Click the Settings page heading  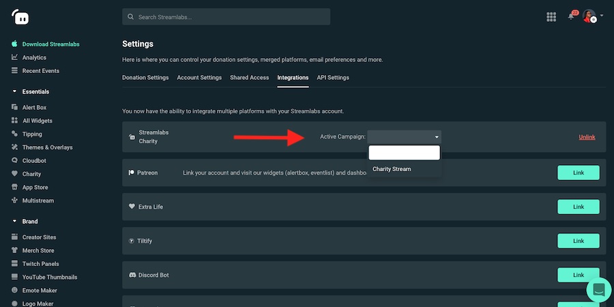pyautogui.click(x=138, y=44)
